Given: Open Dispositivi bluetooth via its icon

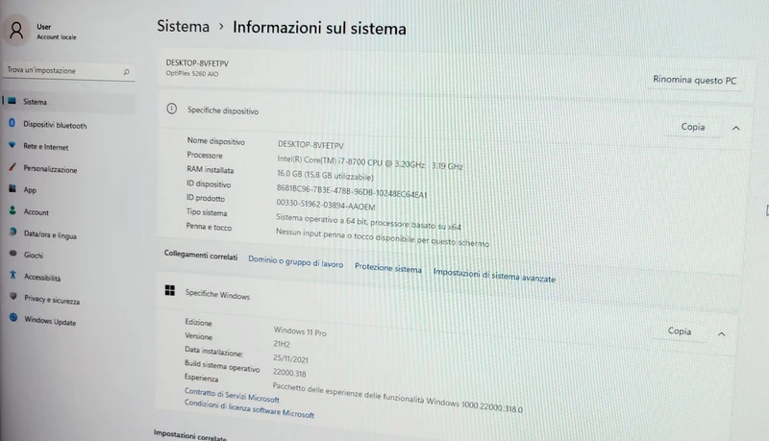Looking at the screenshot, I should (12, 123).
